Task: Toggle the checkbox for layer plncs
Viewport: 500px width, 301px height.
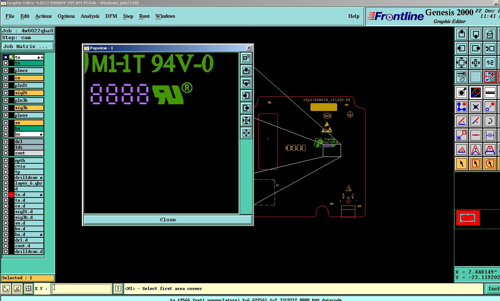Action: 6,70
